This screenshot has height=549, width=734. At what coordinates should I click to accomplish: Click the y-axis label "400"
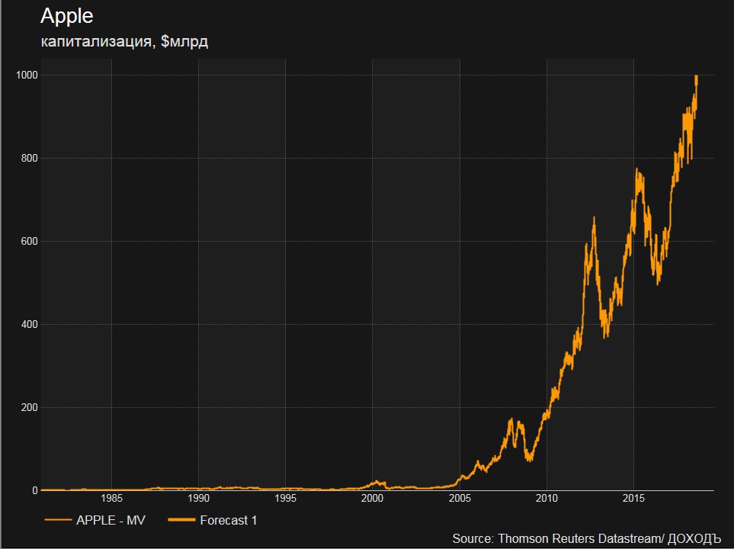[30, 324]
